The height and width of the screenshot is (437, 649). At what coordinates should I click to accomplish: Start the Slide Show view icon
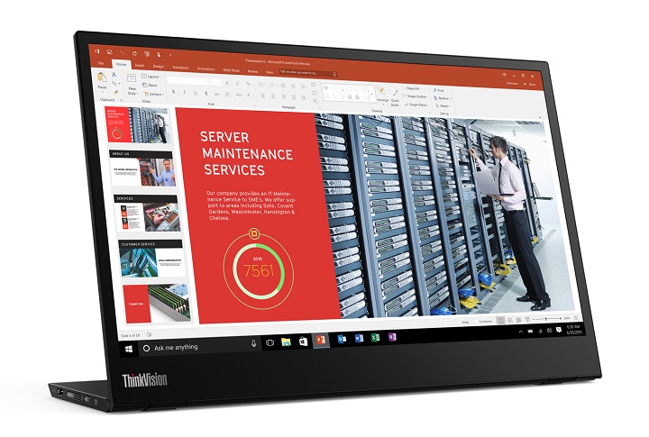point(527,320)
